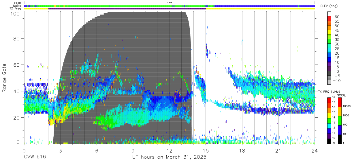Click the 10000 tick on noise legend
Viewport: 354px width, 163px height.
pos(346,106)
